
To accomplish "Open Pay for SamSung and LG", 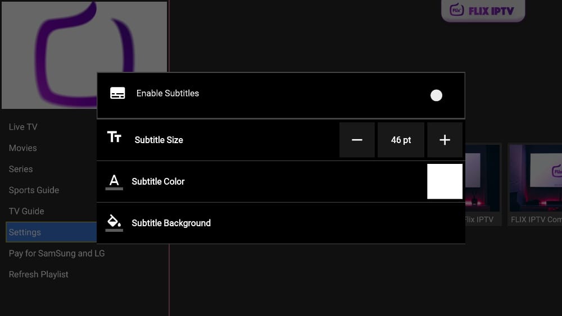I will (x=57, y=253).
